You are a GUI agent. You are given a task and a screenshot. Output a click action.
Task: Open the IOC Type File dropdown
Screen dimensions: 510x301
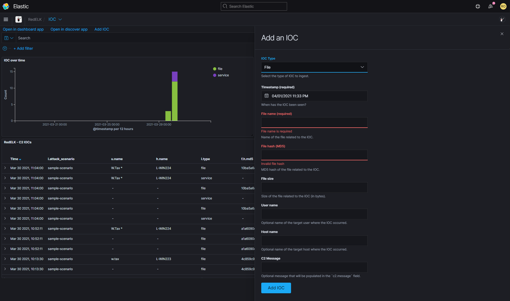(314, 67)
